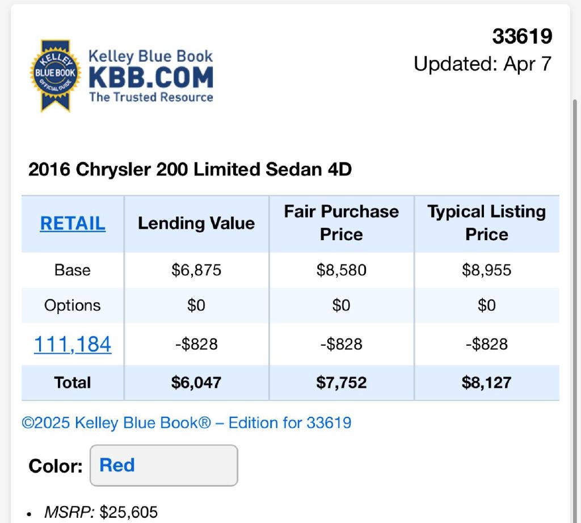Viewport: 581px width, 523px height.
Task: Click the Lending Value total $6,047
Action: click(196, 383)
